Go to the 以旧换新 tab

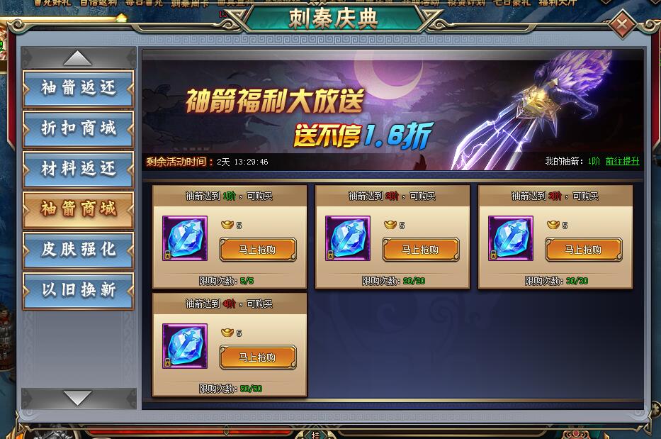point(79,291)
